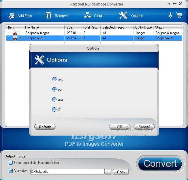Click the Remove toolbar label
Screen dimensions: 188x180
61,16
